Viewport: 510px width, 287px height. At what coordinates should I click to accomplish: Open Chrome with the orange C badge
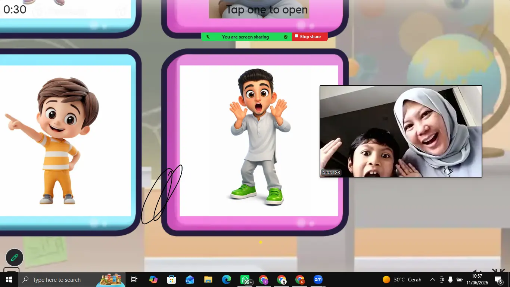[x=300, y=280]
